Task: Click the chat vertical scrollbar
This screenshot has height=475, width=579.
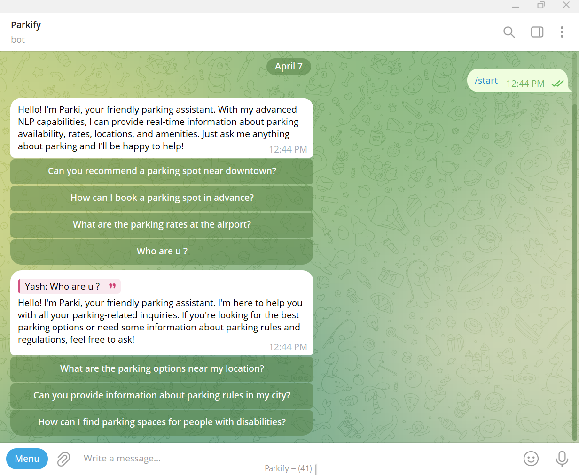Action: (x=574, y=272)
